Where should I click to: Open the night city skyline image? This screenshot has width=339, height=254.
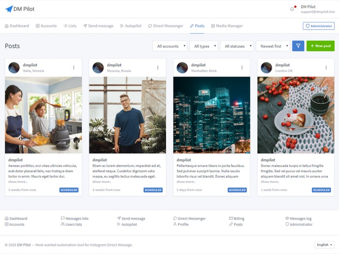tap(211, 115)
